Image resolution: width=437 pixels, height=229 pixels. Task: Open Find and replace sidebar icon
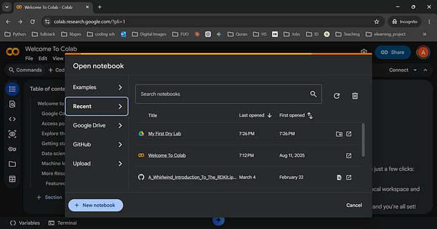pyautogui.click(x=12, y=104)
